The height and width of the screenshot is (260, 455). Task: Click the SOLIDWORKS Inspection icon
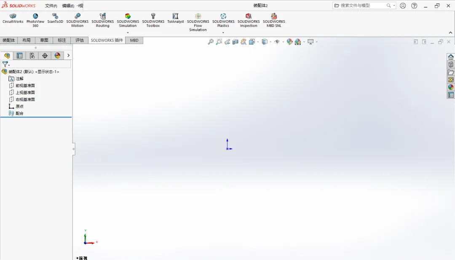pyautogui.click(x=249, y=16)
